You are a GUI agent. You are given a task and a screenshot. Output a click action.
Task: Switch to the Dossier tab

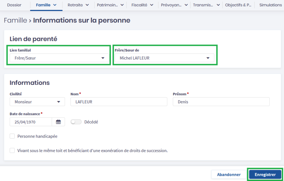point(14,5)
